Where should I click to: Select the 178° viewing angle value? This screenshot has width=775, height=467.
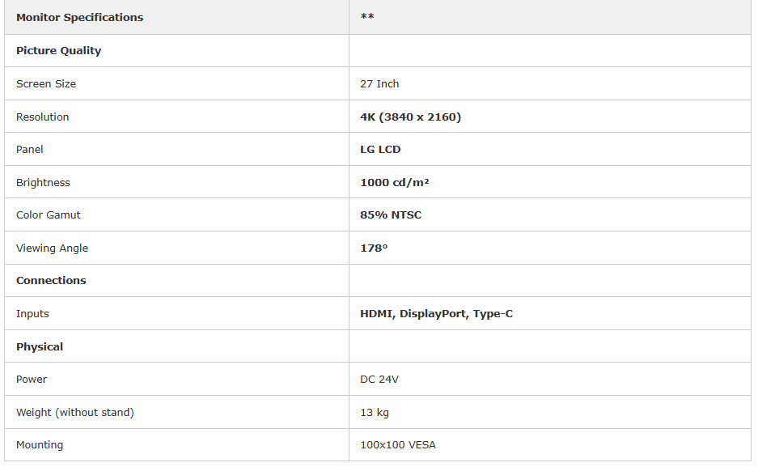pos(374,248)
